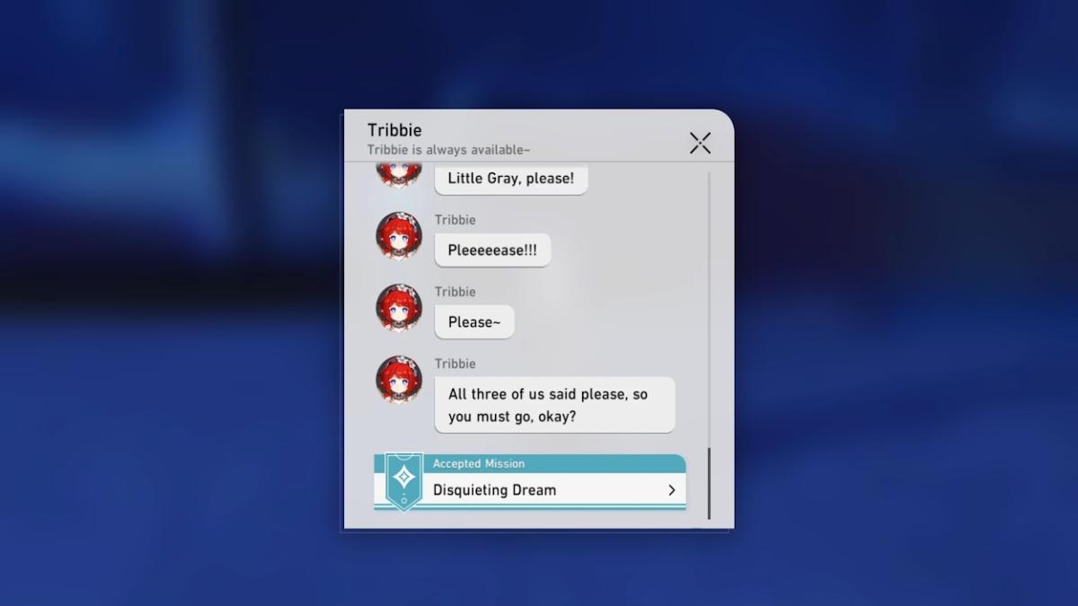The width and height of the screenshot is (1078, 606).
Task: Select the "All three of us said please" bubble
Action: tap(554, 404)
